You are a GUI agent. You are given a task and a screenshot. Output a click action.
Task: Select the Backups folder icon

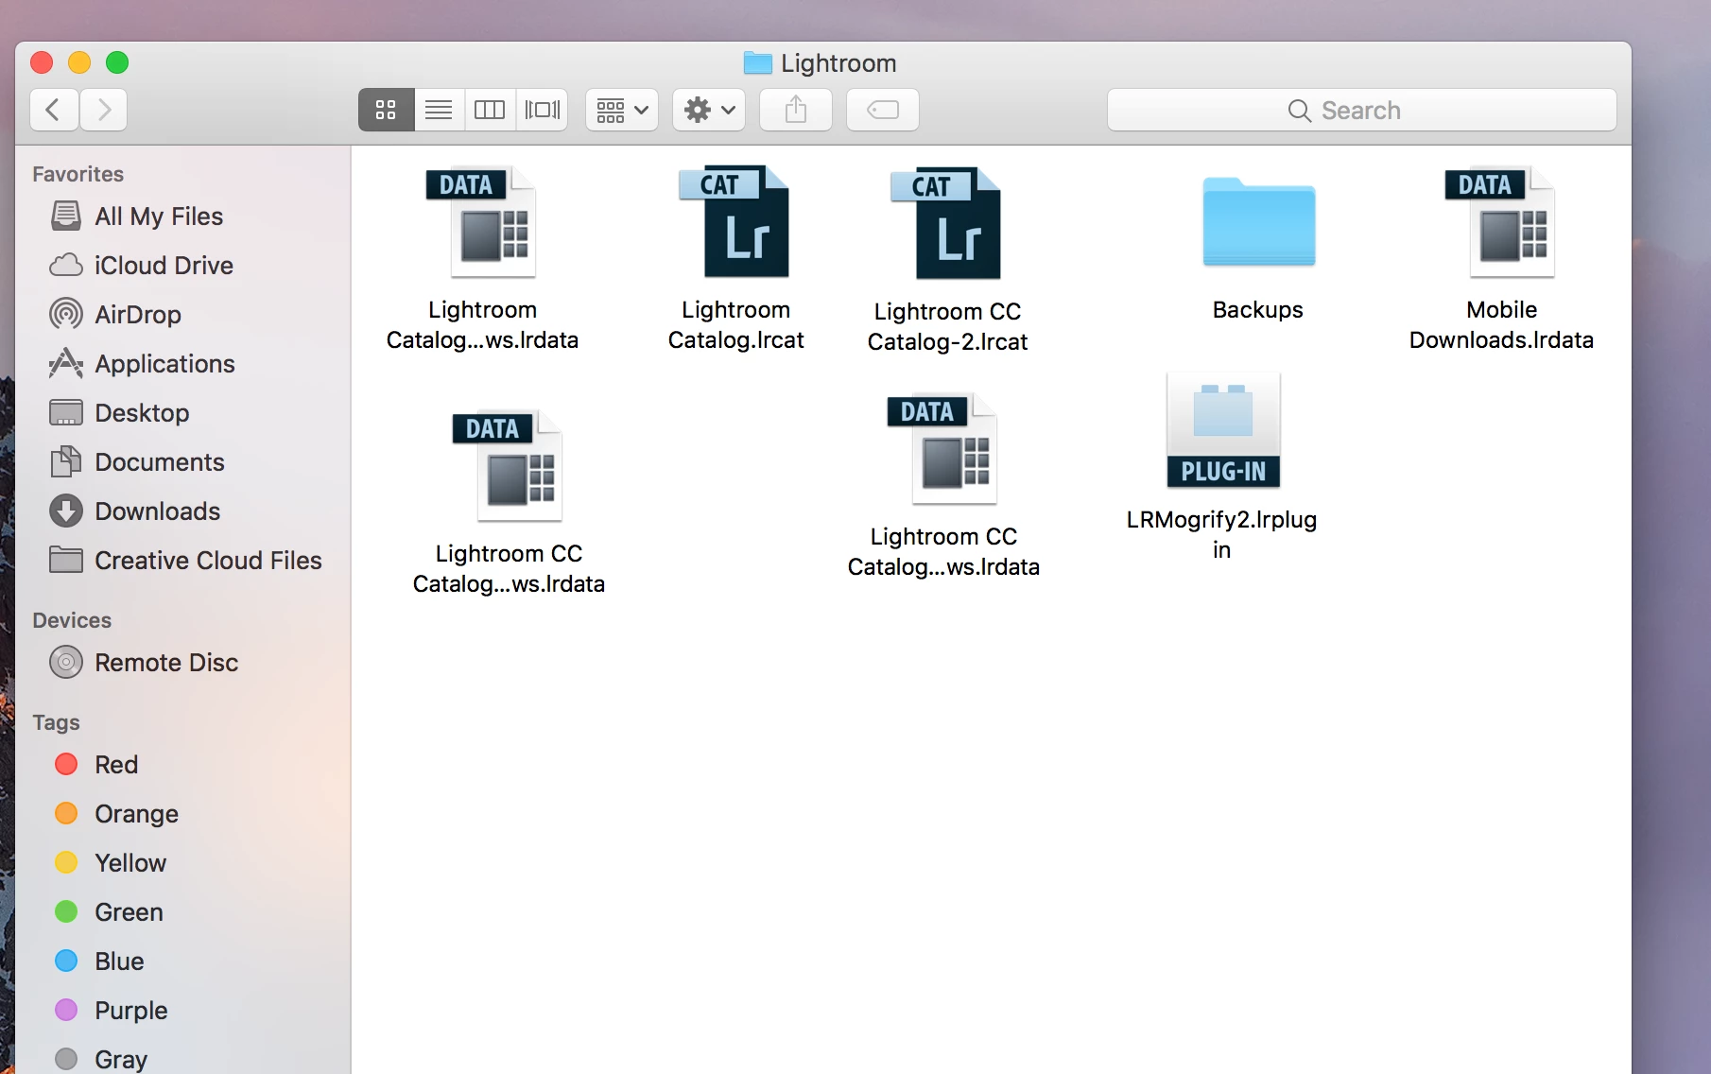click(1258, 222)
